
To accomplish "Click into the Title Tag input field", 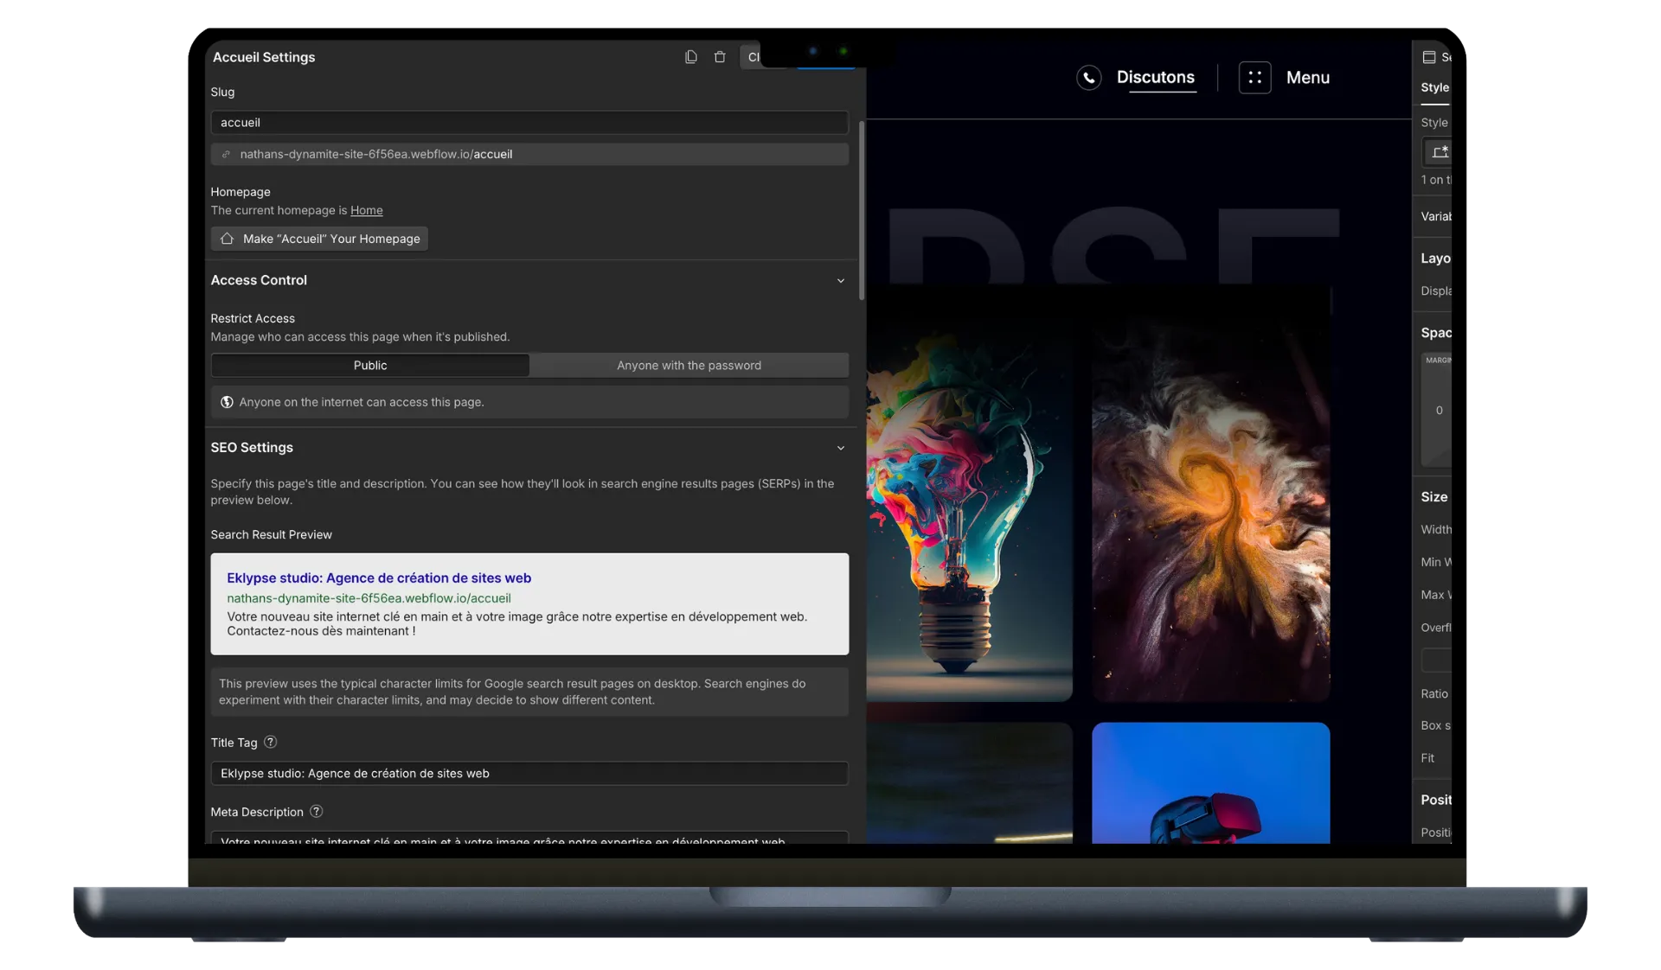I will point(529,774).
